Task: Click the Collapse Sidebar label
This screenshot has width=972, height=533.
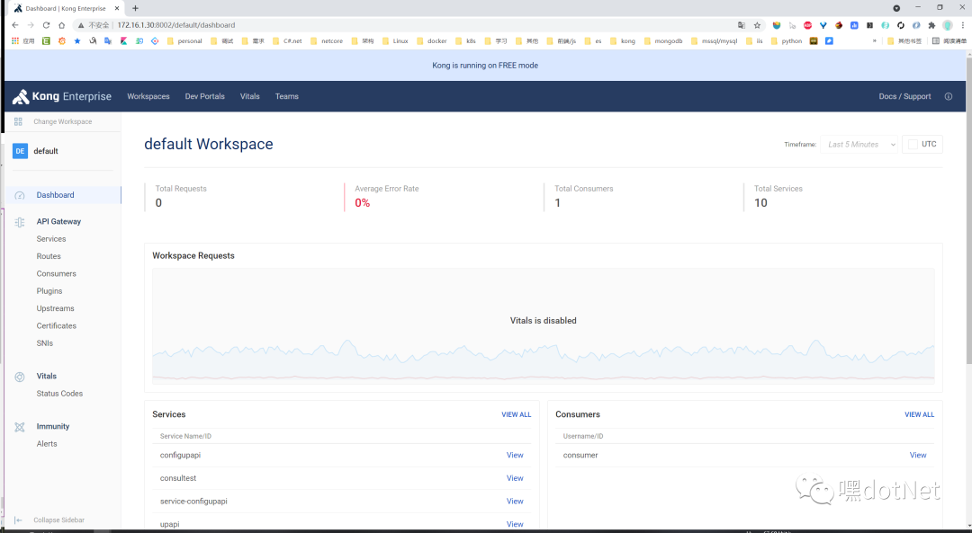Action: point(58,520)
